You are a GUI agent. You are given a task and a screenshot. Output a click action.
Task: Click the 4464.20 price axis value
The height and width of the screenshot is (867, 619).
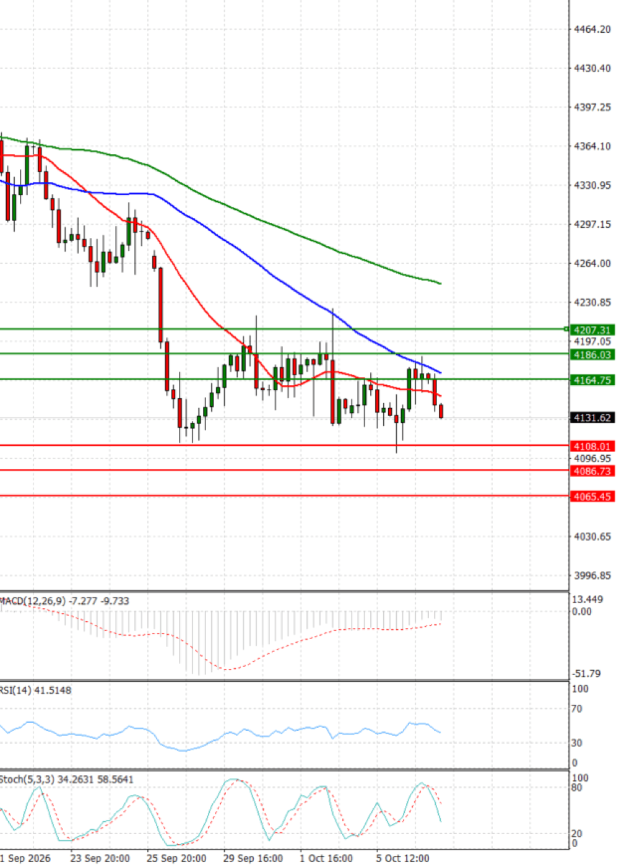click(592, 29)
